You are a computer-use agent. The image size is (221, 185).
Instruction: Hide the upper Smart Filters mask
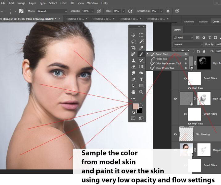click(185, 78)
